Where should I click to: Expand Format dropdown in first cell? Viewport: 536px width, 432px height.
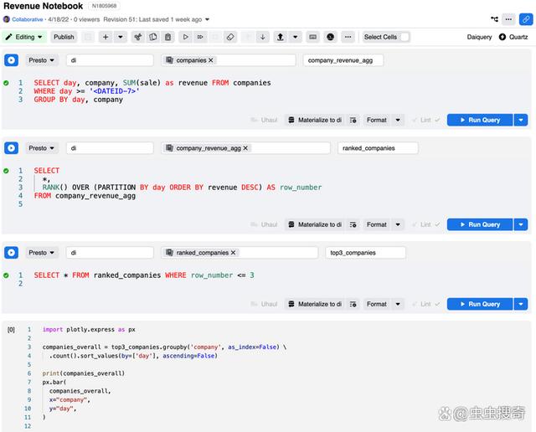click(398, 120)
